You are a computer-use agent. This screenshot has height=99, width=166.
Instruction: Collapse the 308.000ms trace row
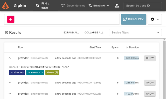(10, 58)
